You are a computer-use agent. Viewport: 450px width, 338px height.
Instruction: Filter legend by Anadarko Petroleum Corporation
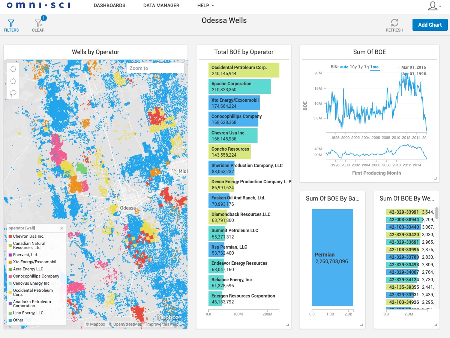[x=30, y=304]
